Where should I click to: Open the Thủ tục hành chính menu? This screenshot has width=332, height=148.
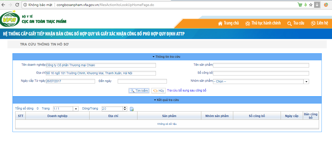pyautogui.click(x=263, y=23)
